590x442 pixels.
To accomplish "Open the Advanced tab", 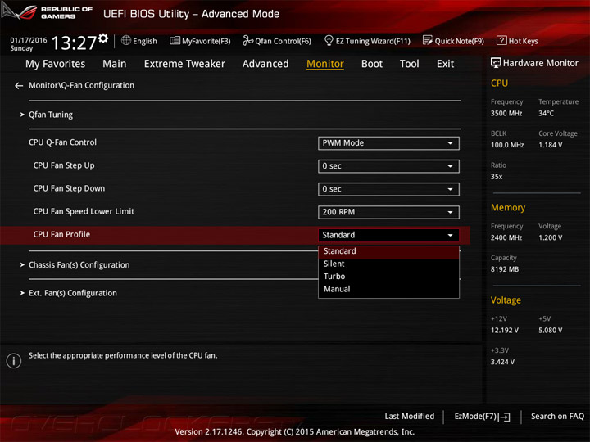I will 265,64.
